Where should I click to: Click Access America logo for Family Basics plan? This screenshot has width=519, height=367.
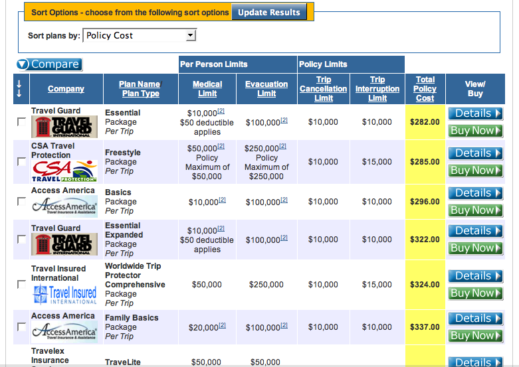(x=64, y=332)
